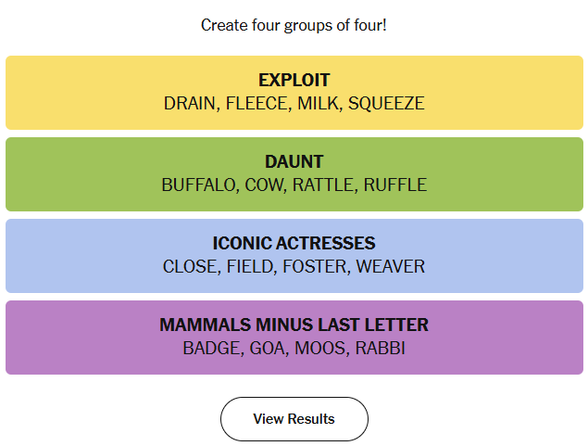Click the word RUFFLE in DAUNT group

pos(394,185)
